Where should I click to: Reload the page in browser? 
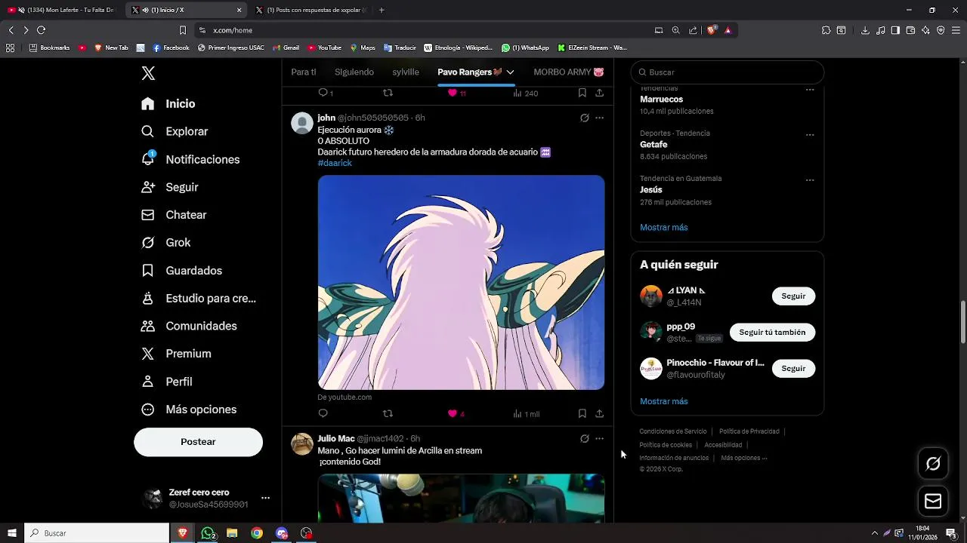[x=41, y=30]
